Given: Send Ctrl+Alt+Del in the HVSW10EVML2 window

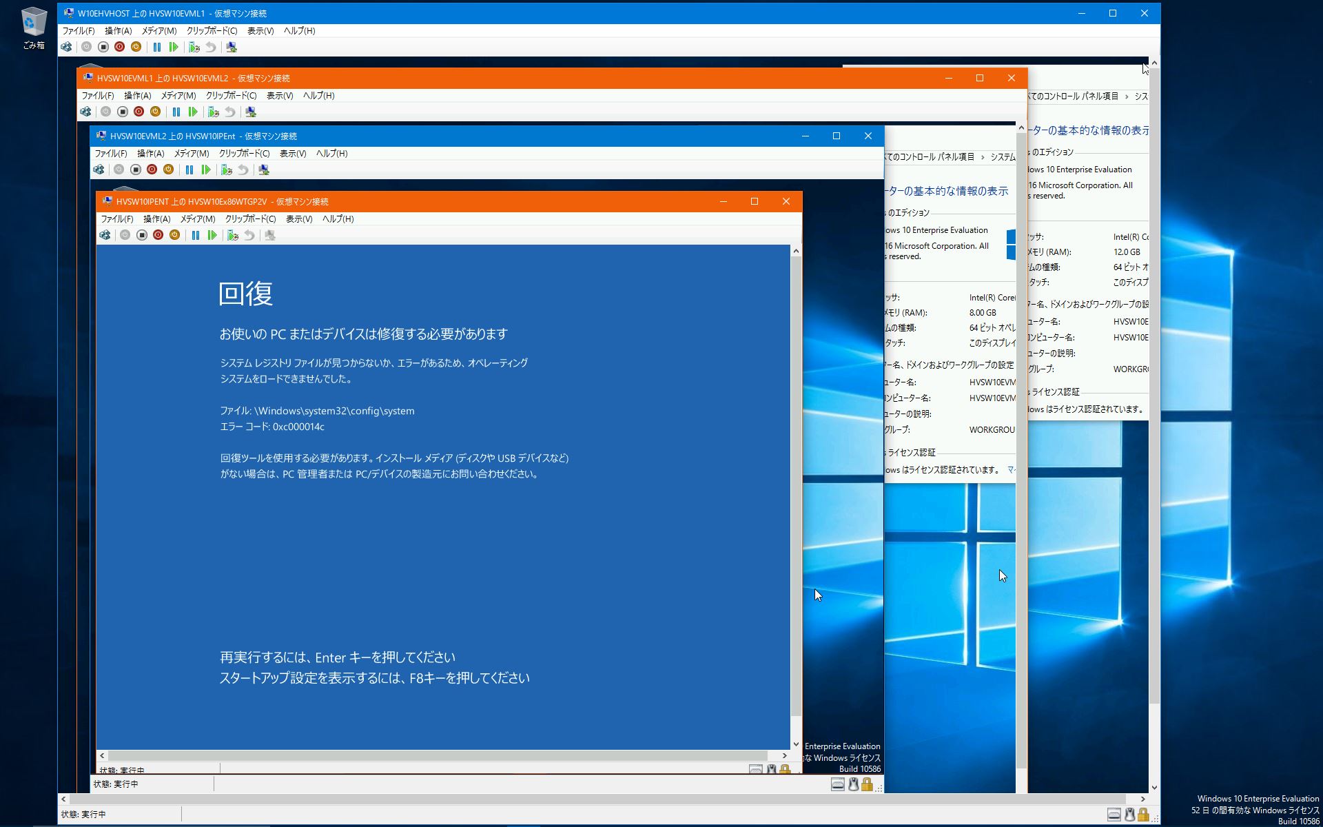Looking at the screenshot, I should (x=85, y=112).
